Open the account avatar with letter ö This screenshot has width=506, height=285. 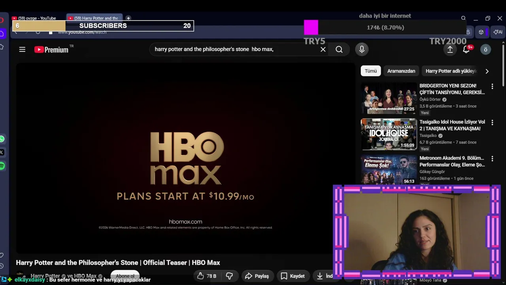click(x=485, y=49)
